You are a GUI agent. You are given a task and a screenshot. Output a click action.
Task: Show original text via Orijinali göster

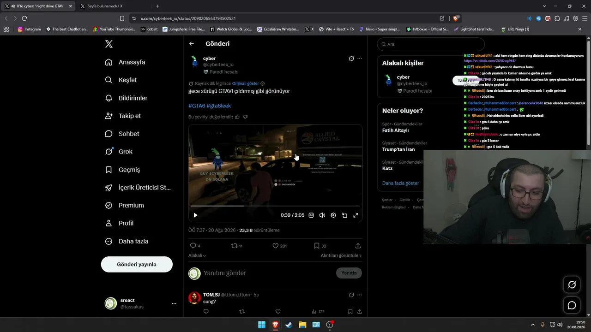coord(246,83)
